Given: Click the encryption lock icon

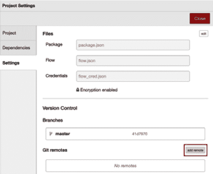Looking at the screenshot, I should pyautogui.click(x=78, y=90).
